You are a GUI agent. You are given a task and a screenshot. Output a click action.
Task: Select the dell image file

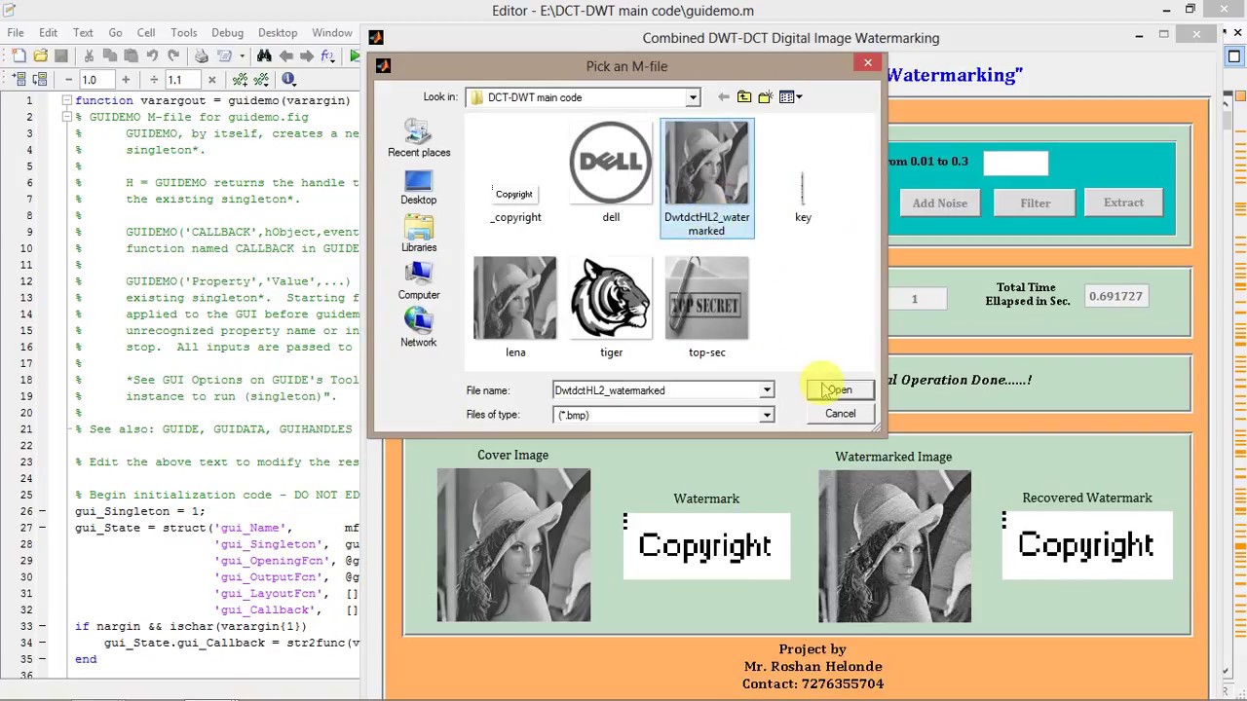click(x=611, y=172)
